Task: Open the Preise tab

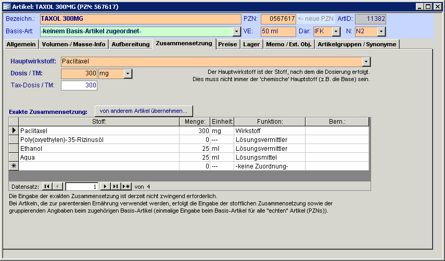Action: coord(227,44)
